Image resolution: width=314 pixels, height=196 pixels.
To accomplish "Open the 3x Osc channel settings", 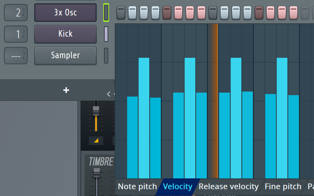I will [65, 13].
